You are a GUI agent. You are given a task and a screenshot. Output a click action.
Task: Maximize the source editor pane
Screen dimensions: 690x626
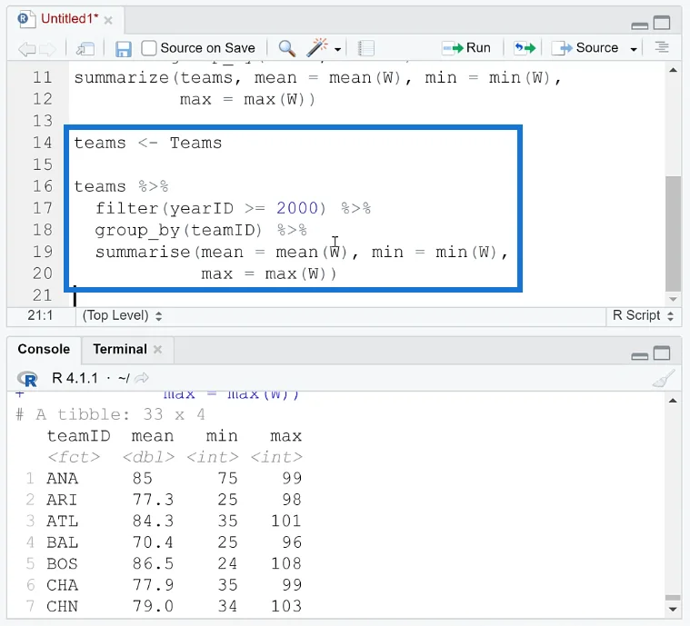[662, 23]
